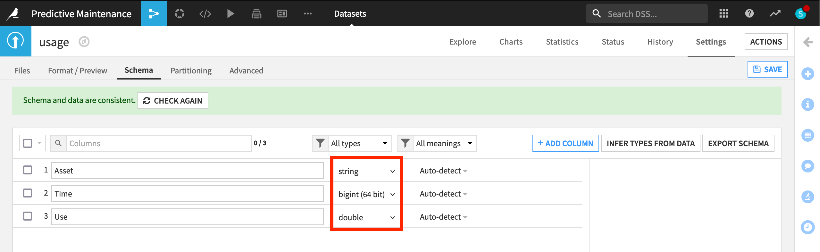Open the Advanced tab
The image size is (820, 252).
point(246,71)
